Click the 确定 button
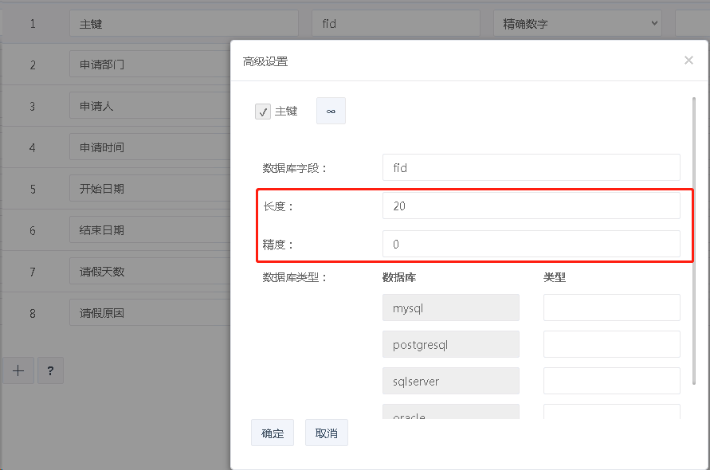710x470 pixels. point(272,433)
